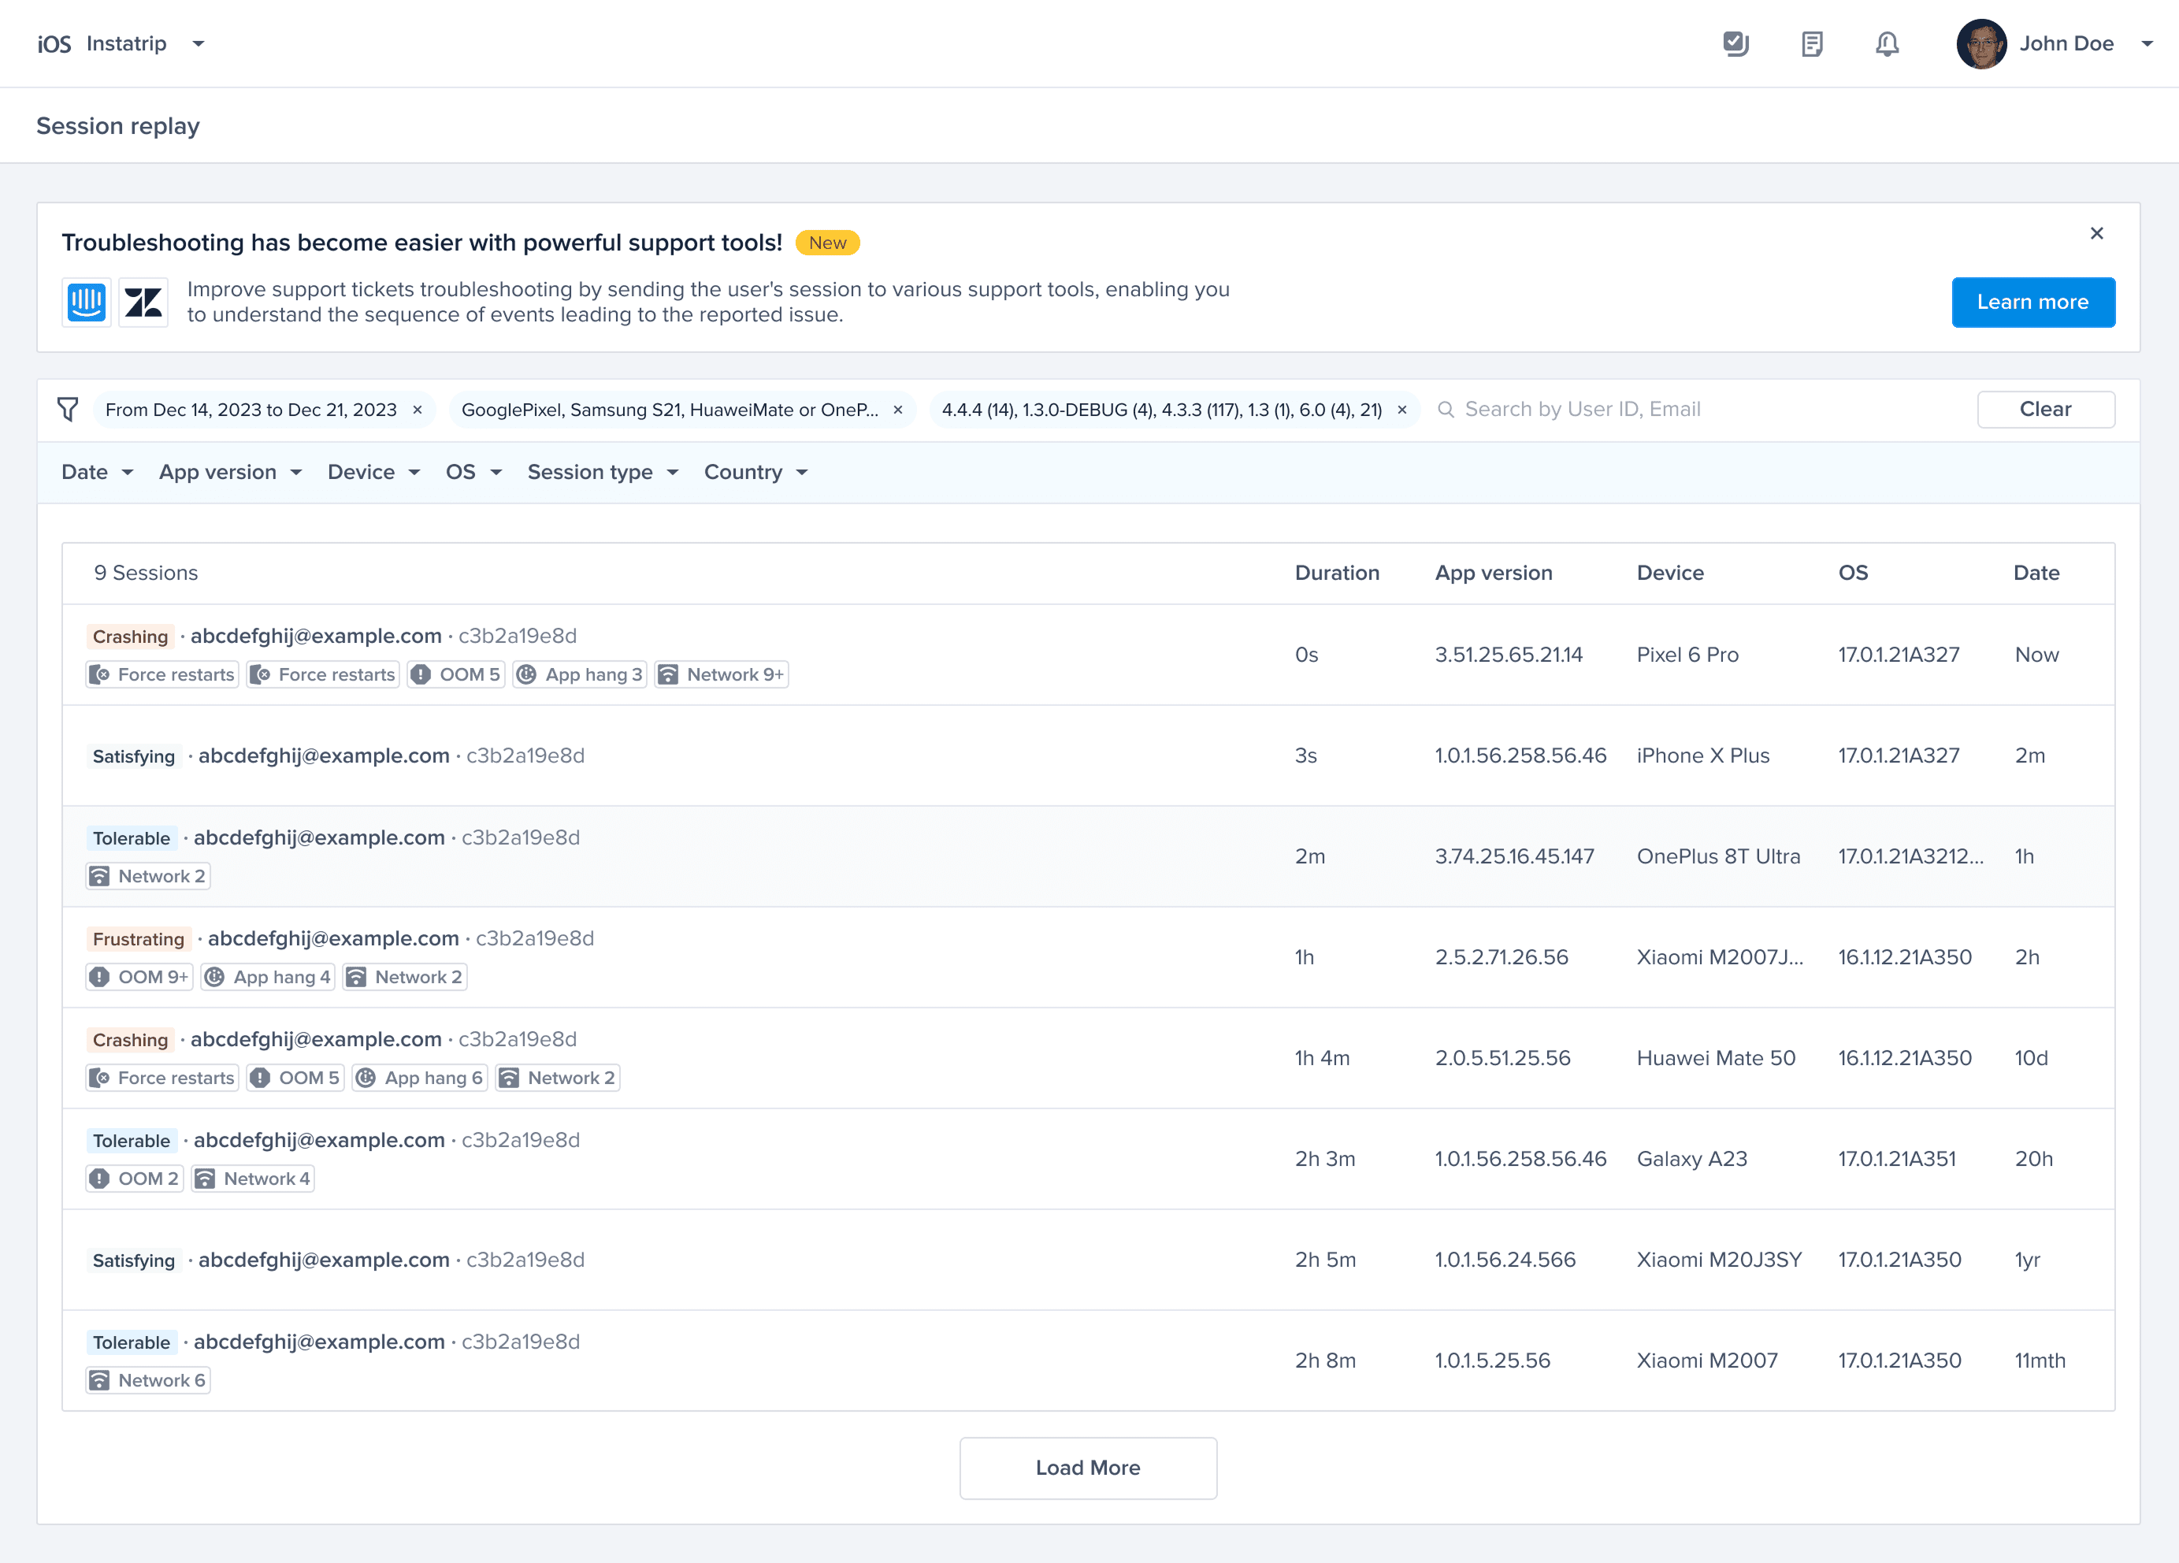
Task: Click Network 2 tag in Huawei Mate 50 row
Action: pyautogui.click(x=557, y=1078)
